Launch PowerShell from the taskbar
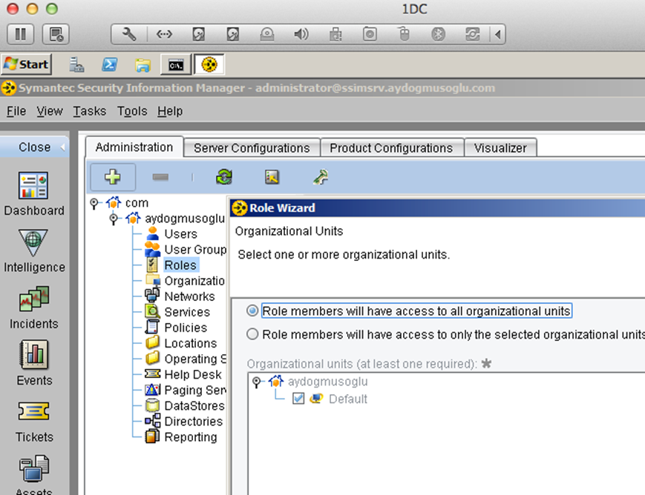The width and height of the screenshot is (645, 495). (x=109, y=64)
